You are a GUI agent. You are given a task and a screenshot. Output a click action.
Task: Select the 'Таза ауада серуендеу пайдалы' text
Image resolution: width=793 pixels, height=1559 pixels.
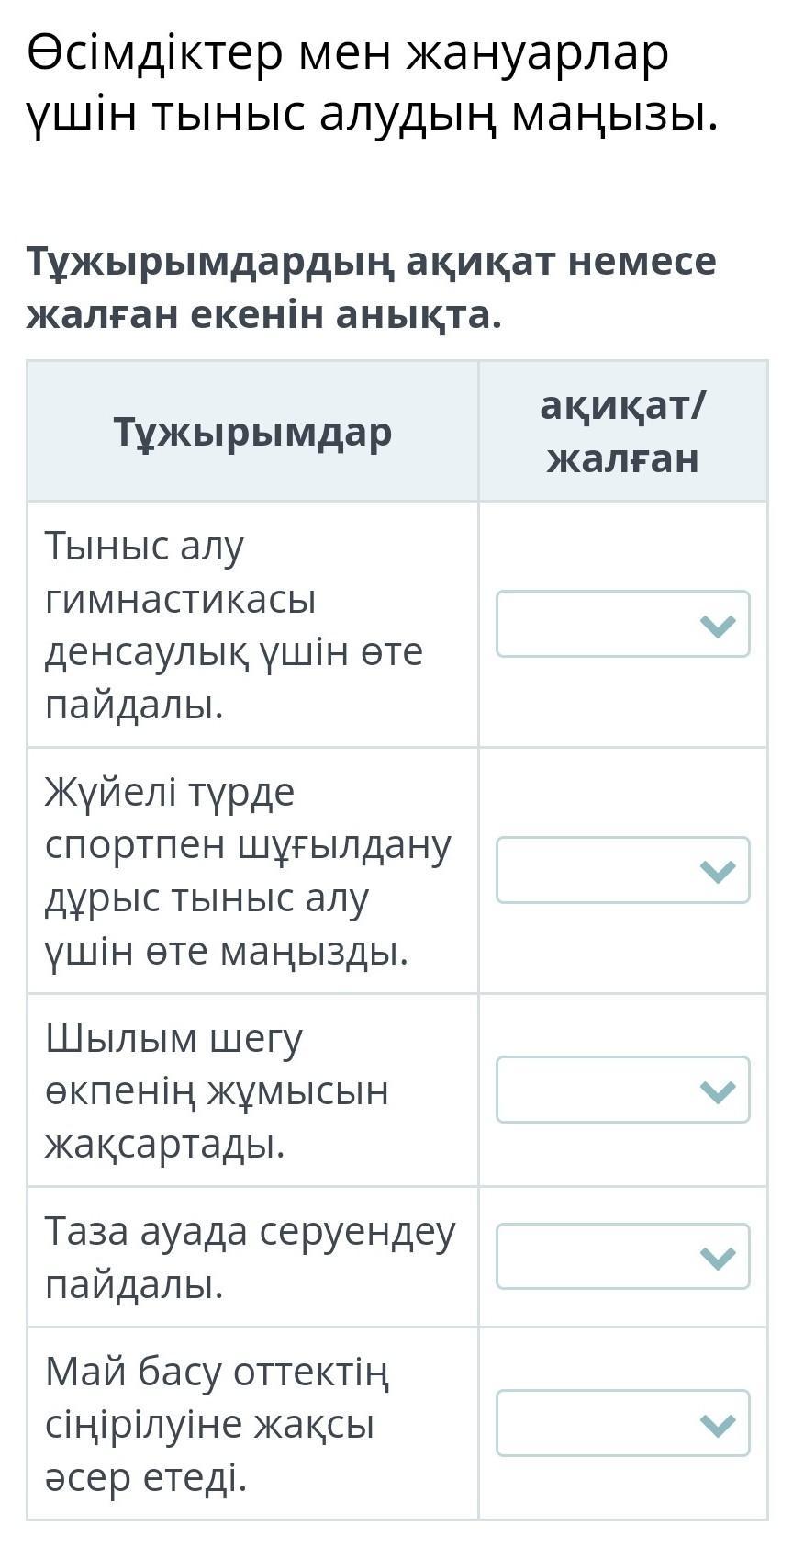(x=250, y=1257)
